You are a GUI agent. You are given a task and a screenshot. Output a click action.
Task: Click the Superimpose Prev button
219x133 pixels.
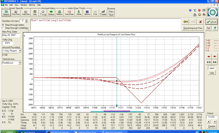tap(193, 28)
